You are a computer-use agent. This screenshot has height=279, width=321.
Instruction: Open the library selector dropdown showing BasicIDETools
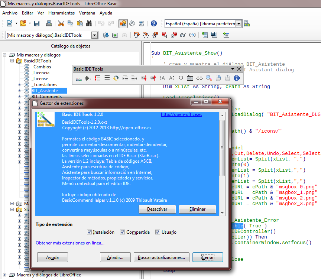(x=94, y=35)
